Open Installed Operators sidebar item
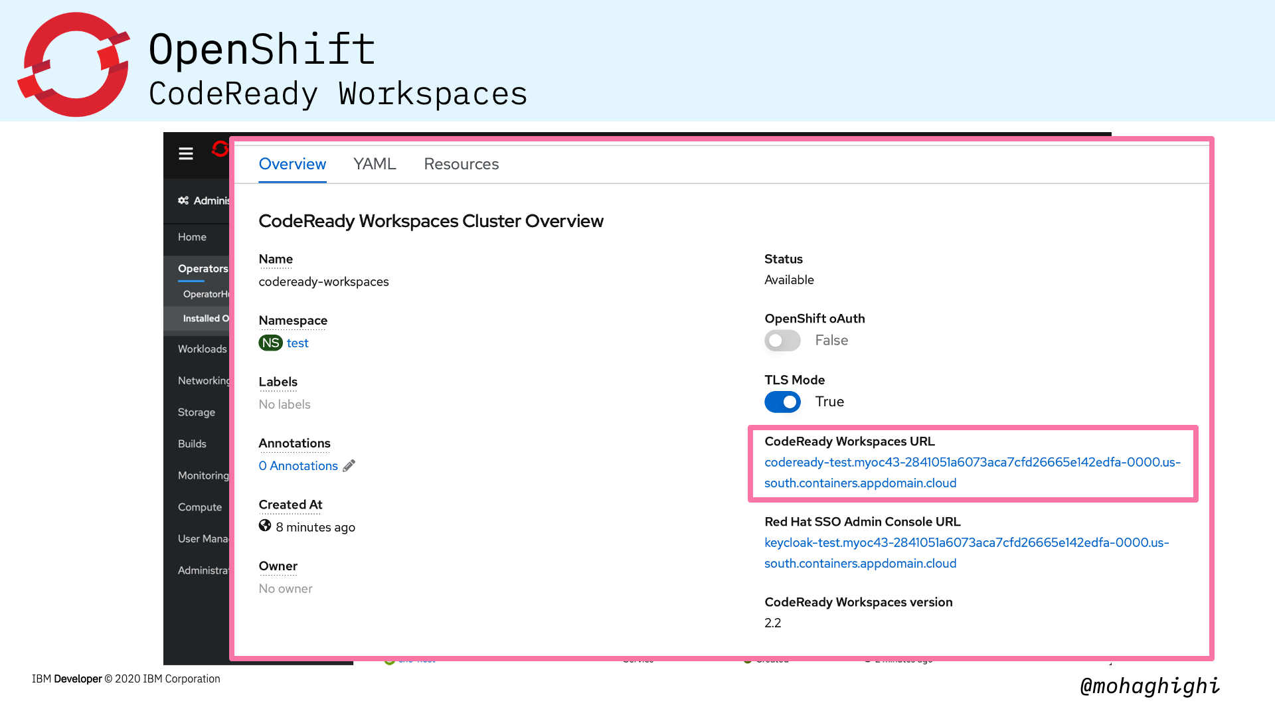Image resolution: width=1275 pixels, height=717 pixels. [x=206, y=319]
